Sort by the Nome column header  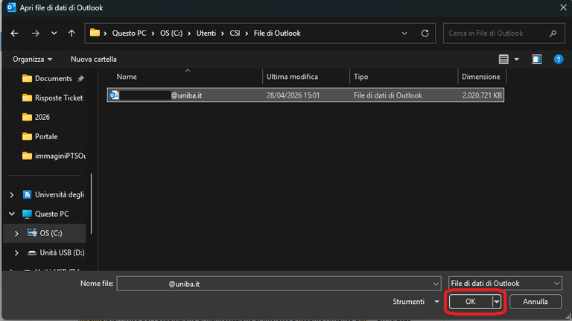pos(127,77)
